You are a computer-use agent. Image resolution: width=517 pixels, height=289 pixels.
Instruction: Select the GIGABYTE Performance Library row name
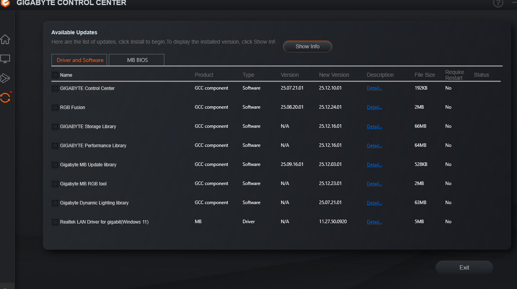[93, 146]
